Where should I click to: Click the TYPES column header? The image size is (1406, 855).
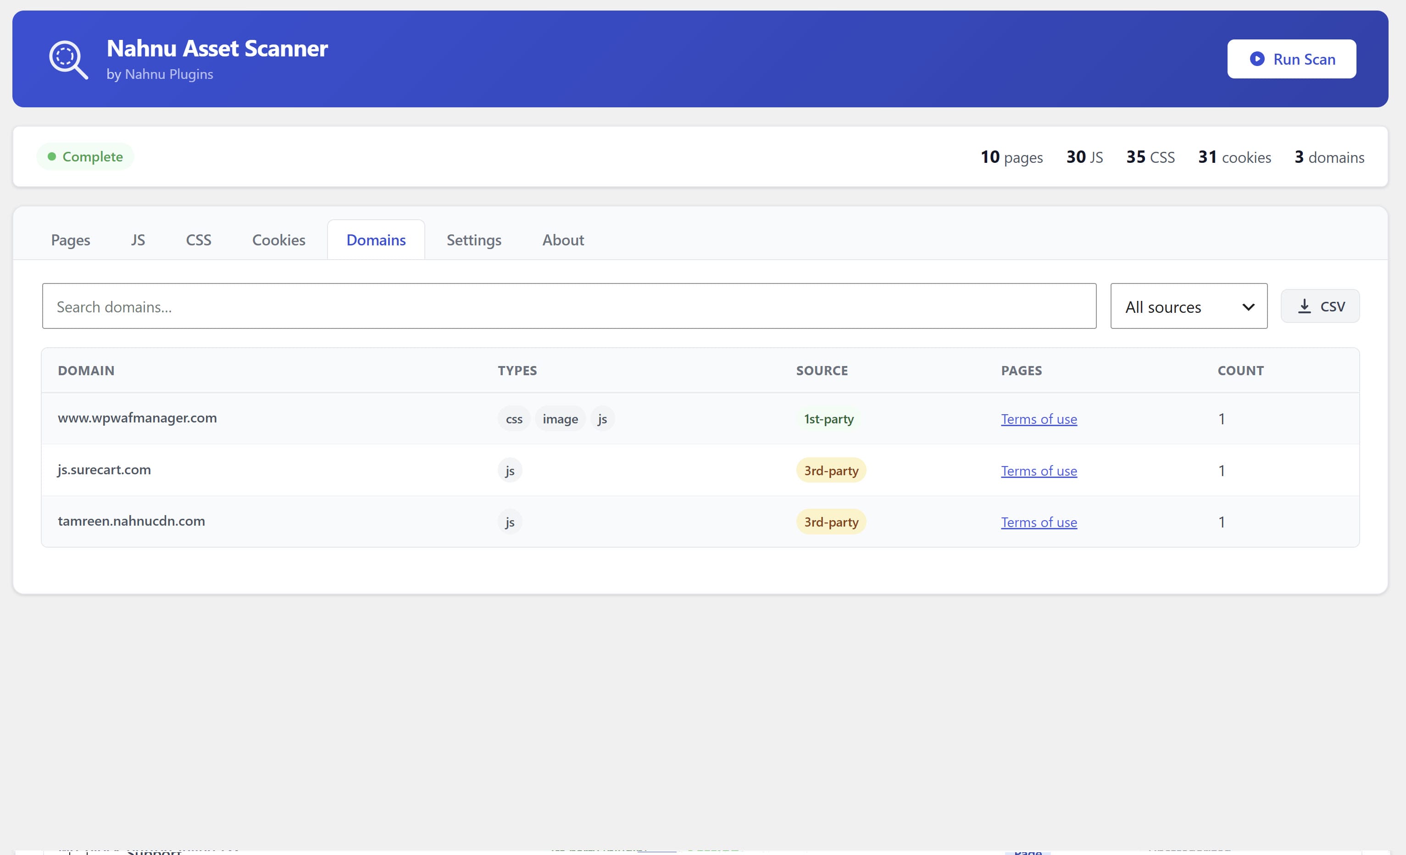click(517, 371)
